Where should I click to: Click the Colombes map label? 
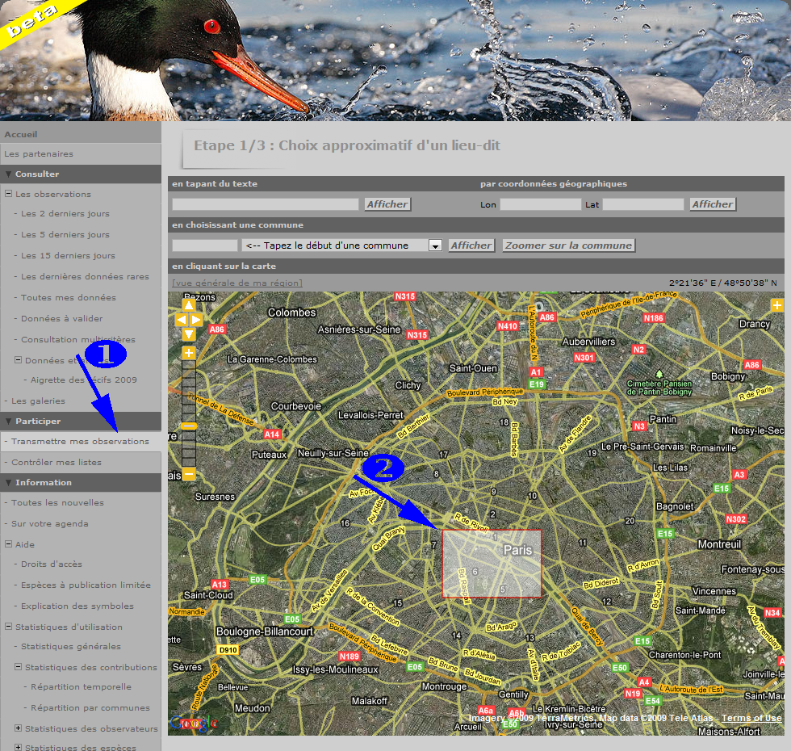coord(291,313)
